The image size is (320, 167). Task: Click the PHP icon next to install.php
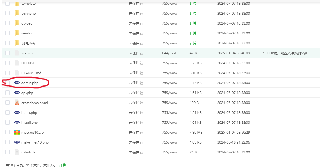coord(17,122)
